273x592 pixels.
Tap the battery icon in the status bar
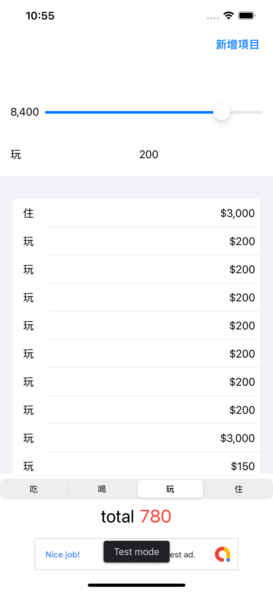point(247,16)
